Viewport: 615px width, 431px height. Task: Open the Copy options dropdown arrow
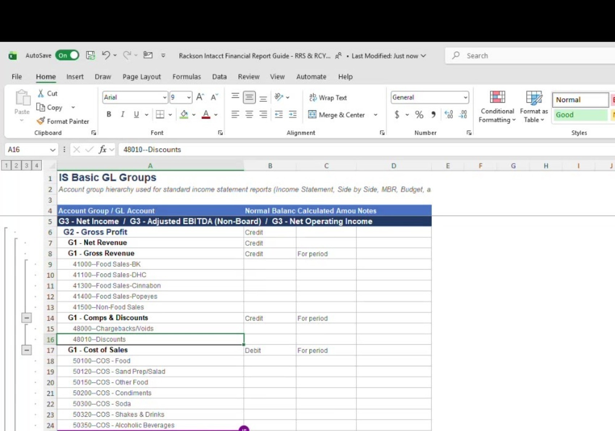point(73,108)
